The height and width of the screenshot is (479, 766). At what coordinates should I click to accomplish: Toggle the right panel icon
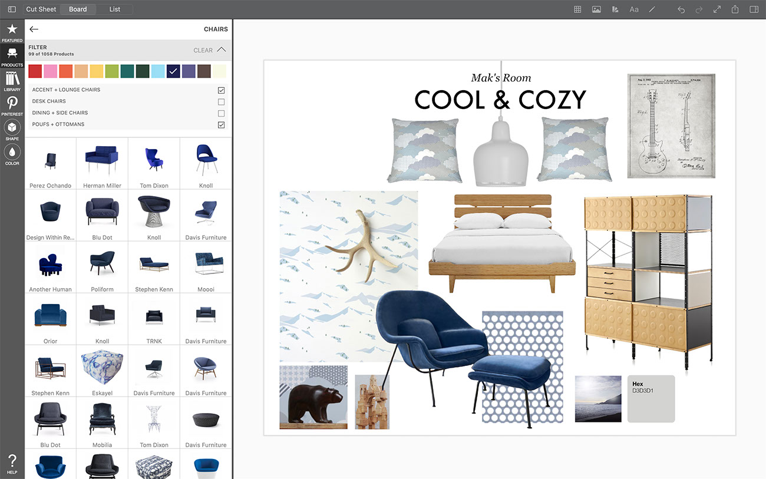click(x=754, y=9)
